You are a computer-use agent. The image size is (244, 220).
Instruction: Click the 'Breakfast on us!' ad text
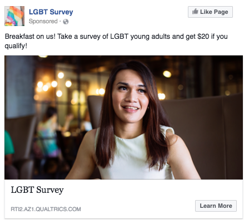point(30,37)
